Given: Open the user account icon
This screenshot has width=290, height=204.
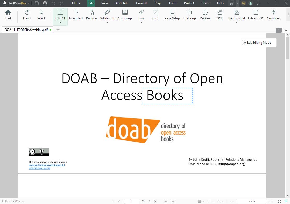Looking at the screenshot, I should [x=251, y=3].
